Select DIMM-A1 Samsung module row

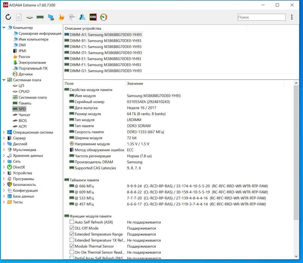point(103,35)
